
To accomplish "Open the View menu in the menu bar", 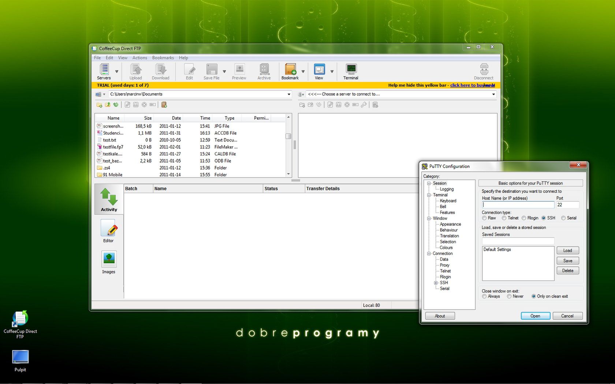I will click(x=123, y=58).
